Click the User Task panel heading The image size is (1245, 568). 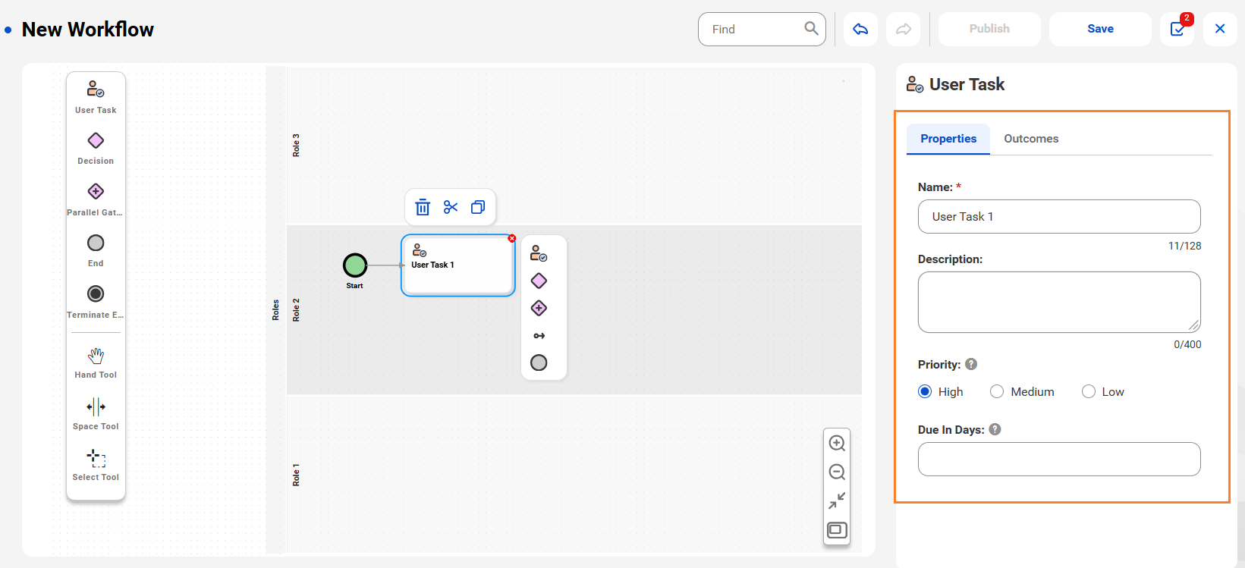(967, 84)
